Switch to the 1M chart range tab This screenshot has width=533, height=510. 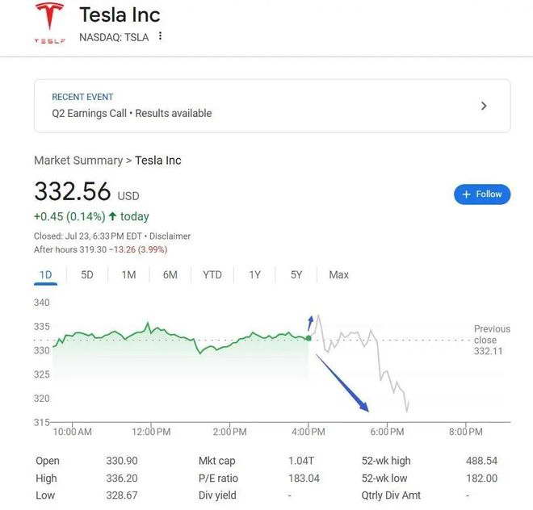pyautogui.click(x=128, y=275)
